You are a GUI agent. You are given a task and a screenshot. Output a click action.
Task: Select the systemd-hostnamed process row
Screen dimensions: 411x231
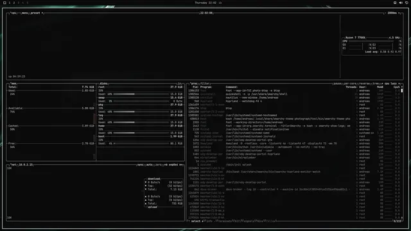click(293, 116)
